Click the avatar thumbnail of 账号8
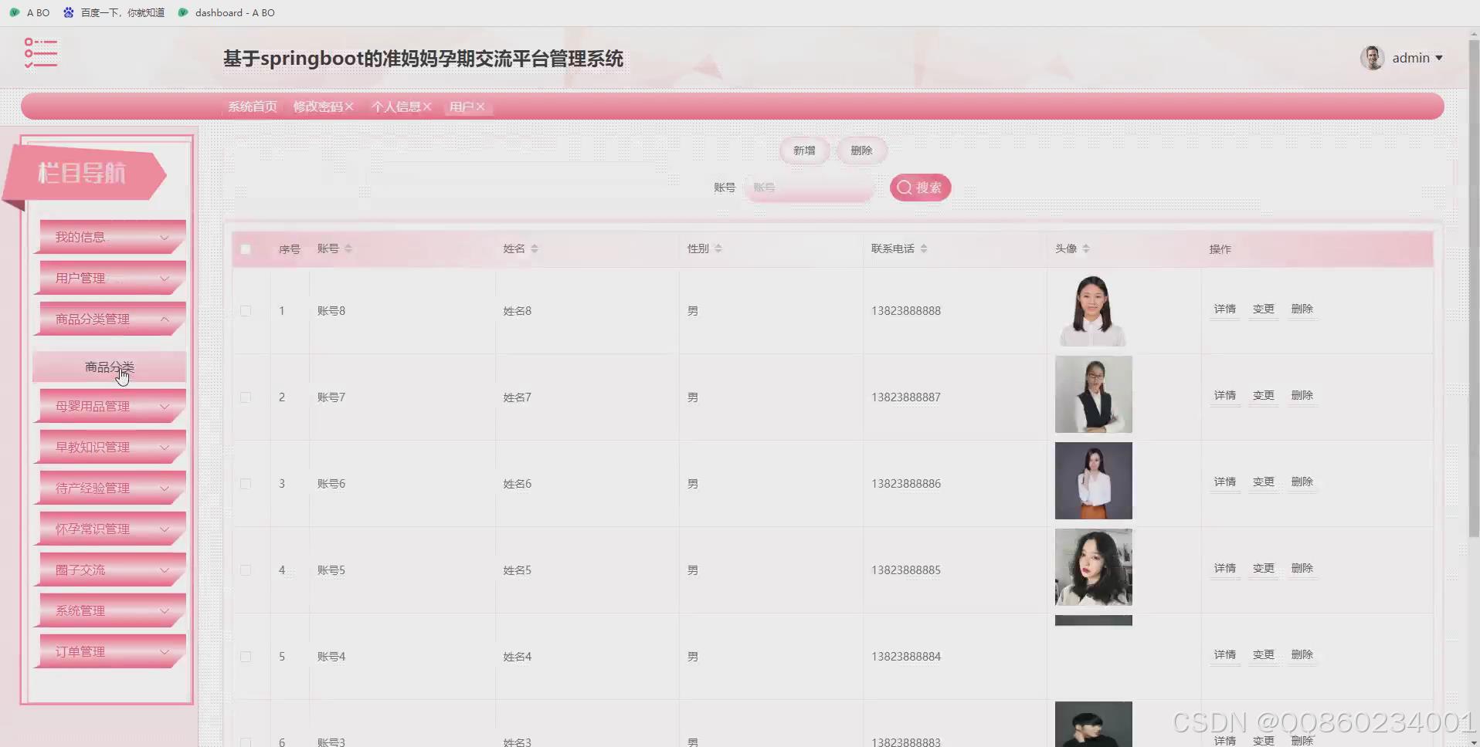1480x747 pixels. point(1093,310)
